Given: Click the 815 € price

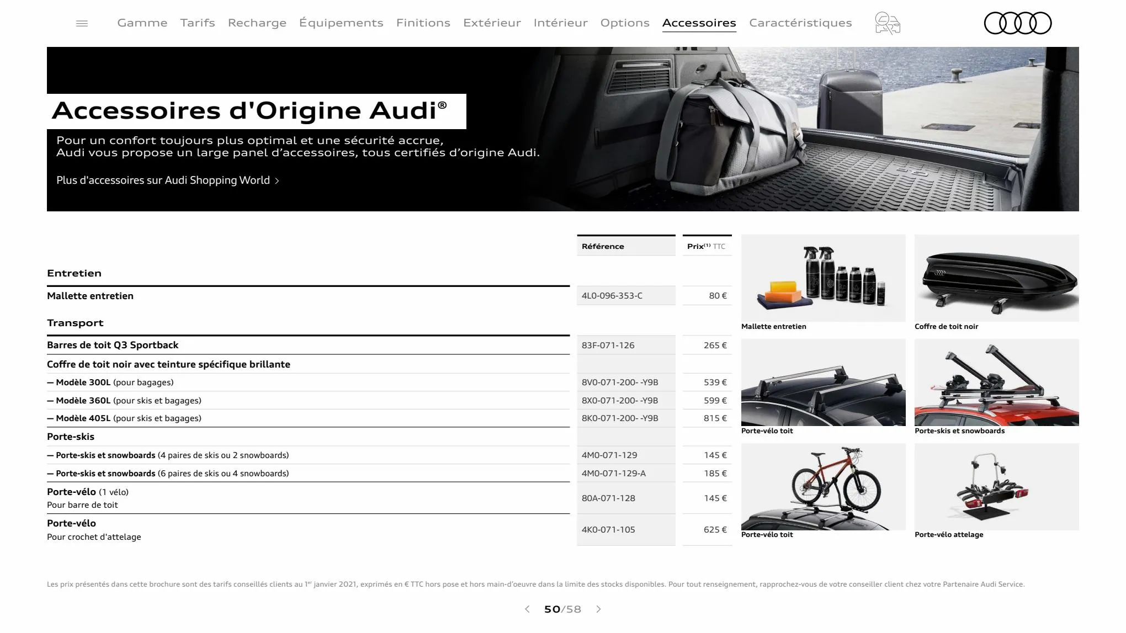Looking at the screenshot, I should tap(715, 418).
